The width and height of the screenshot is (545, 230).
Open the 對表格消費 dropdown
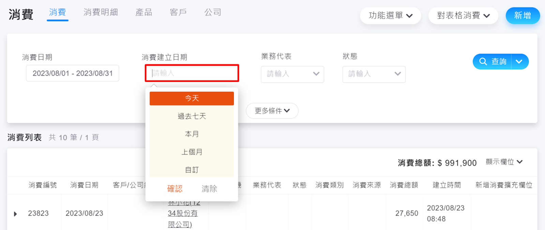point(463,16)
